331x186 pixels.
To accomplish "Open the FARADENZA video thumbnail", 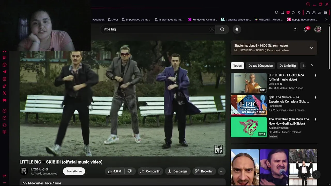I will (x=249, y=83).
